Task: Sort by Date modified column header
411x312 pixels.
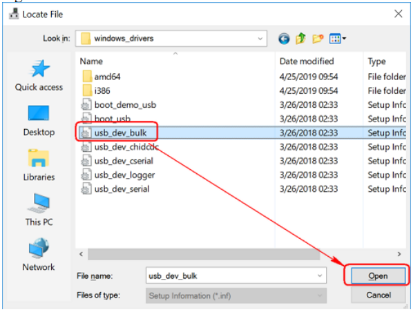Action: pyautogui.click(x=319, y=61)
